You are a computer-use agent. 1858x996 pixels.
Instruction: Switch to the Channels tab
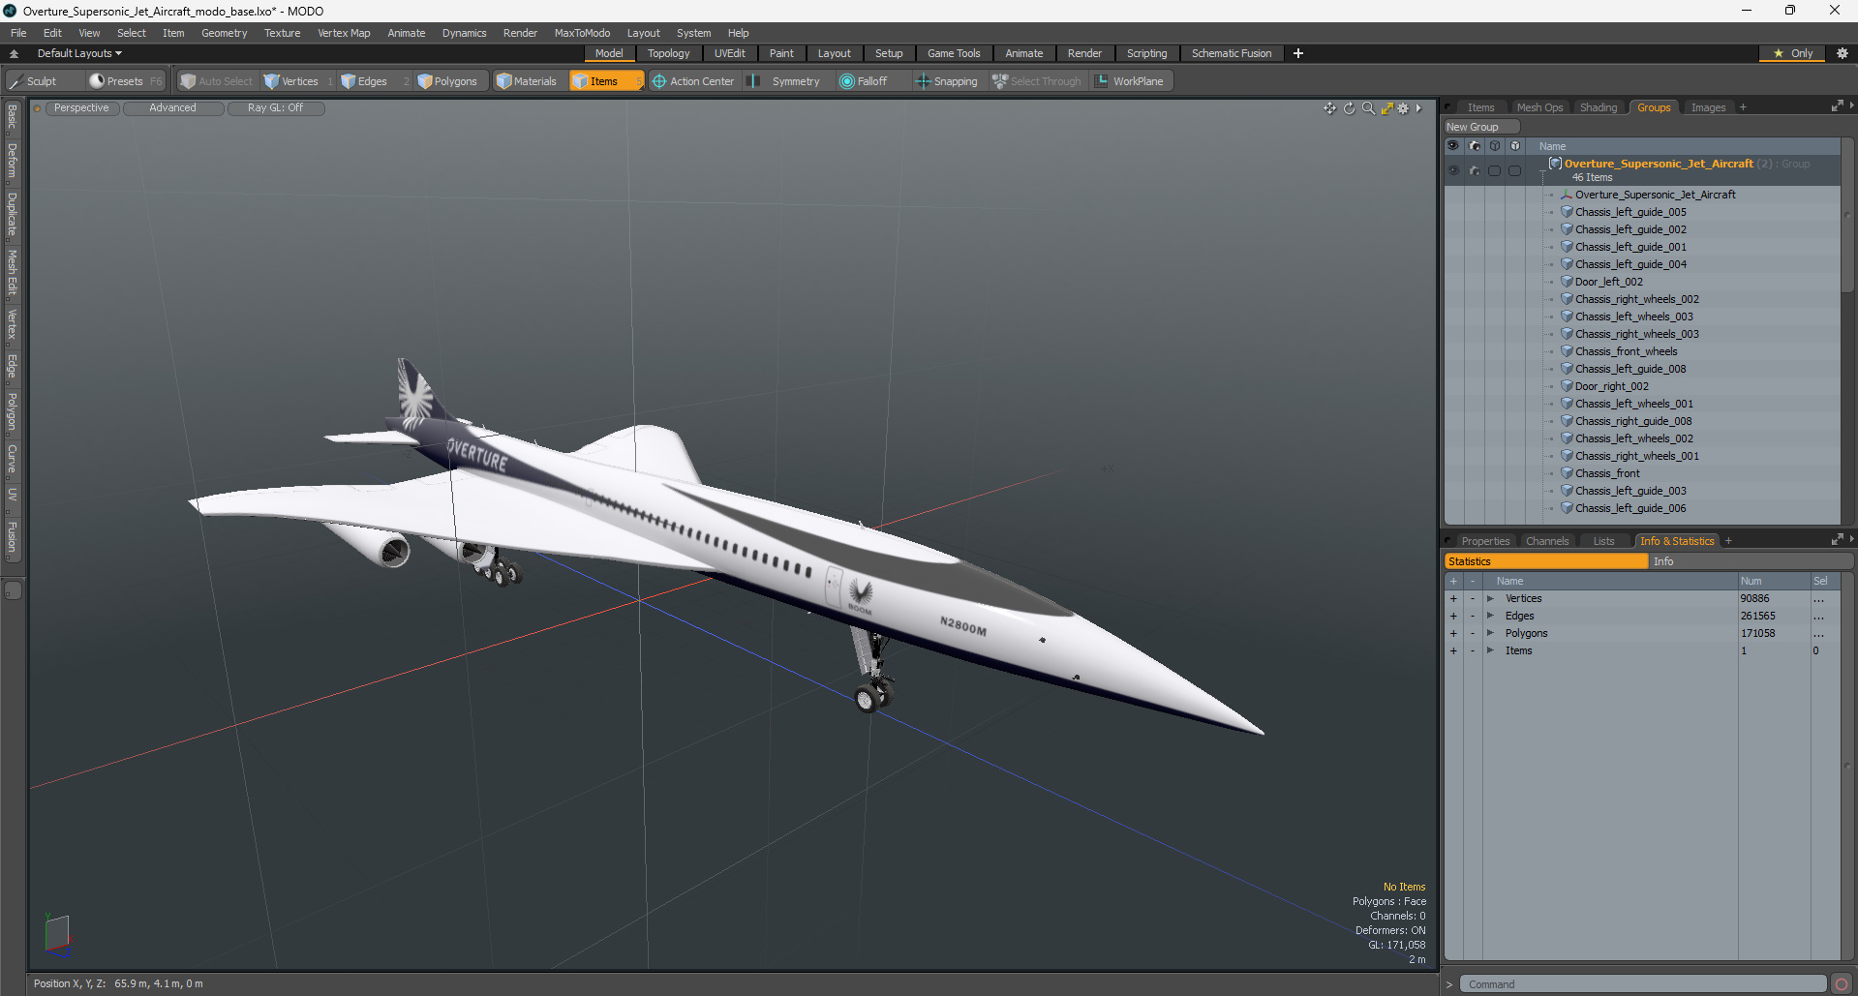[x=1546, y=541]
